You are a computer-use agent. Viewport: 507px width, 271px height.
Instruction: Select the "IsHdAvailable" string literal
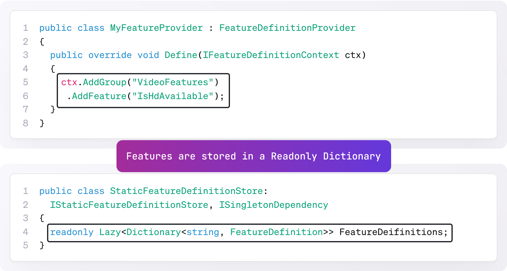[173, 96]
